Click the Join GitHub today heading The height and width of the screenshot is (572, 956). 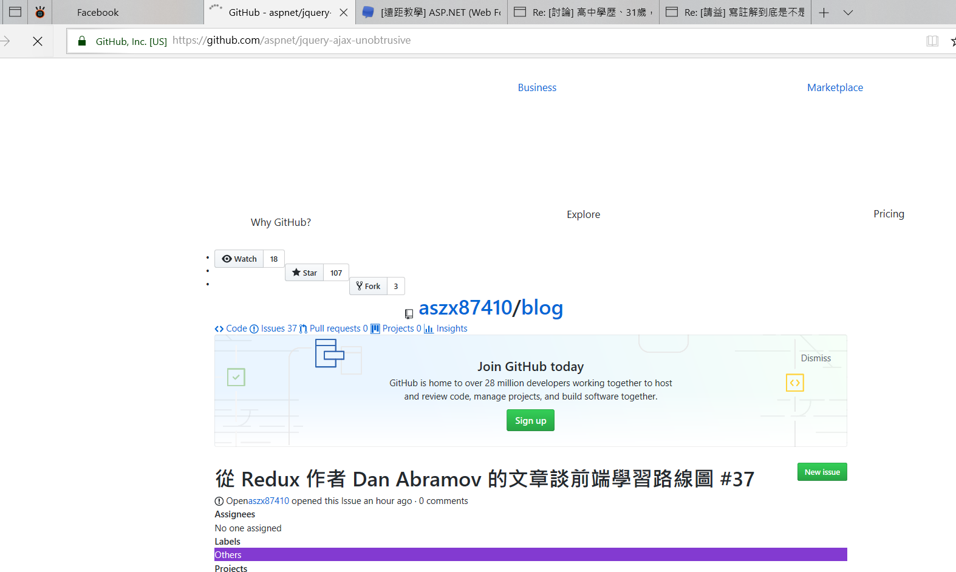[530, 367]
